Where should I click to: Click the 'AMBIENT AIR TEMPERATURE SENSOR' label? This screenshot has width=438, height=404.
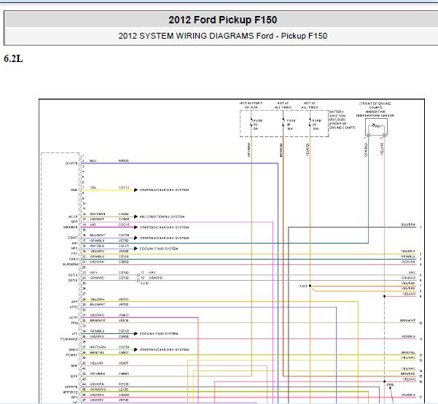[375, 114]
